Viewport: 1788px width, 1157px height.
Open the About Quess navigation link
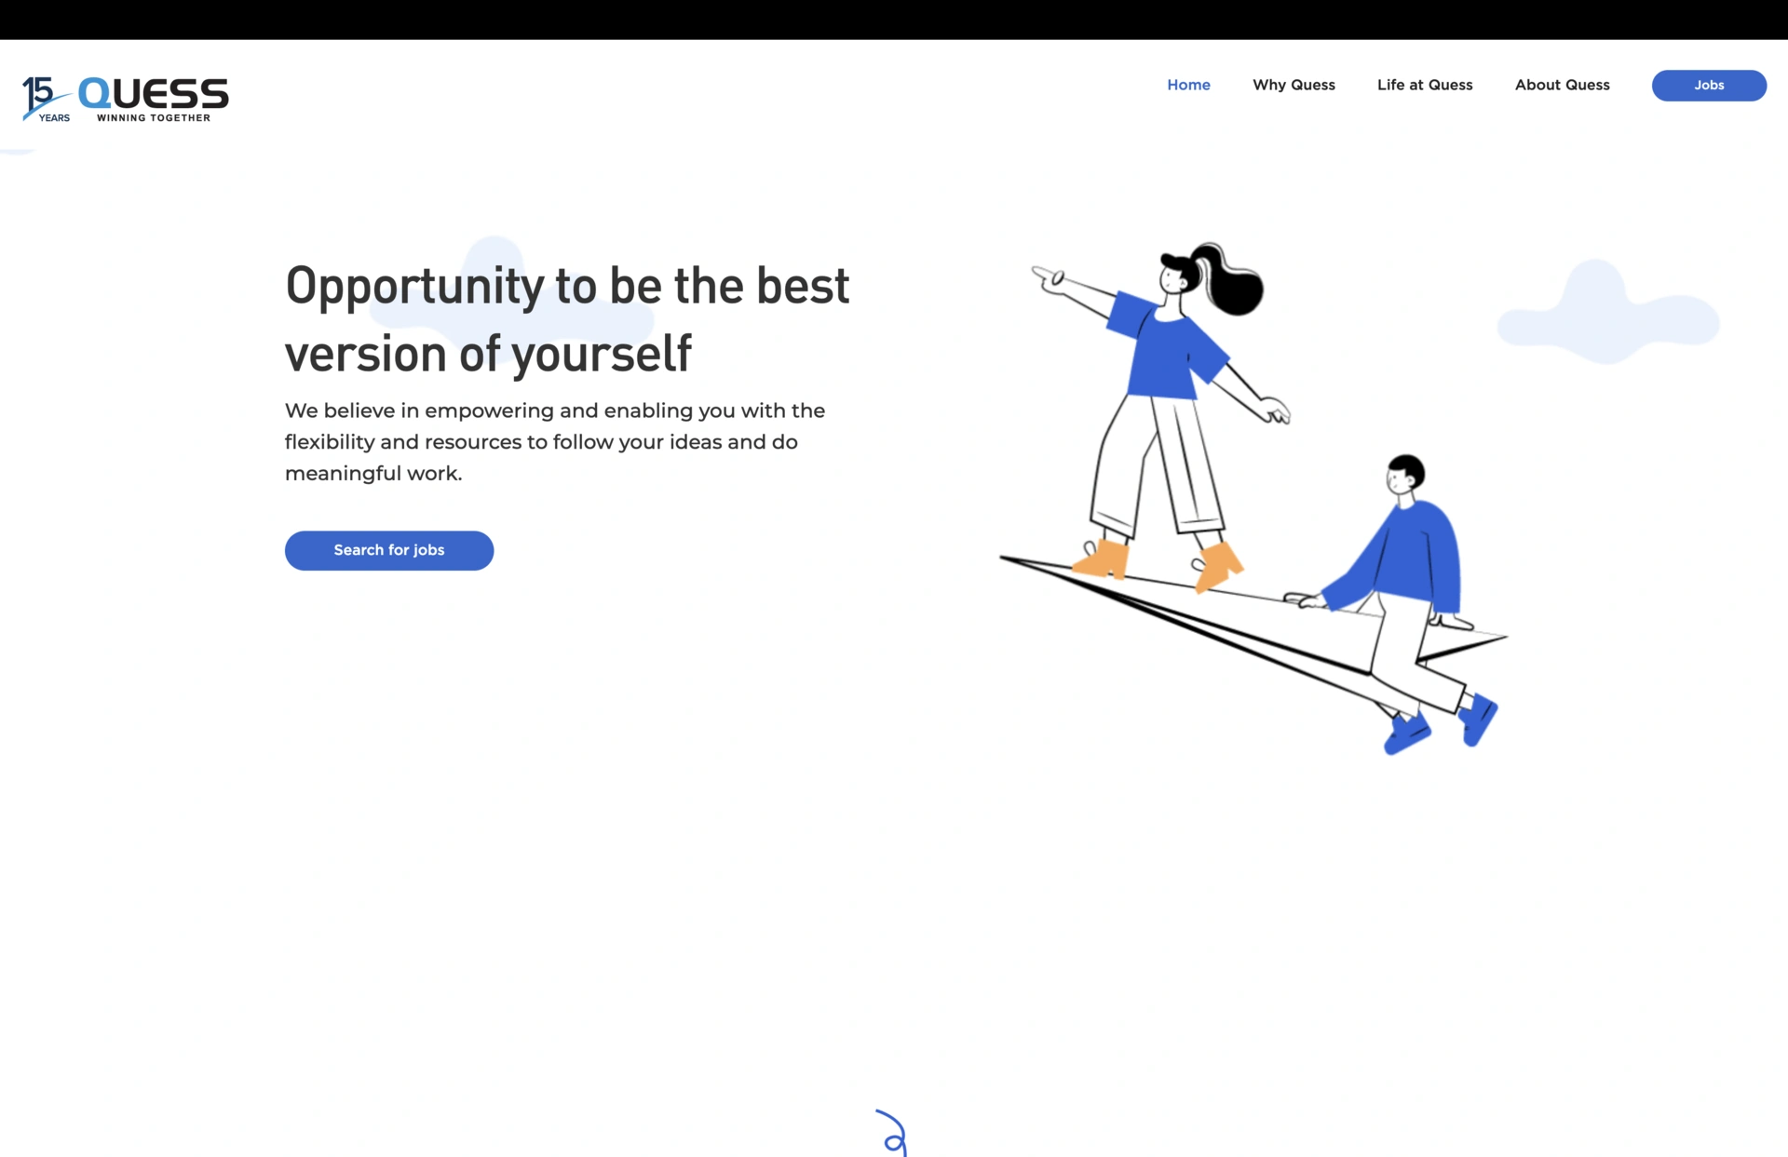click(1562, 85)
